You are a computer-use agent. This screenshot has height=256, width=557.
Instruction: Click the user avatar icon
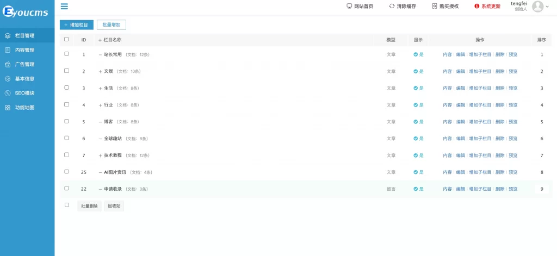537,6
